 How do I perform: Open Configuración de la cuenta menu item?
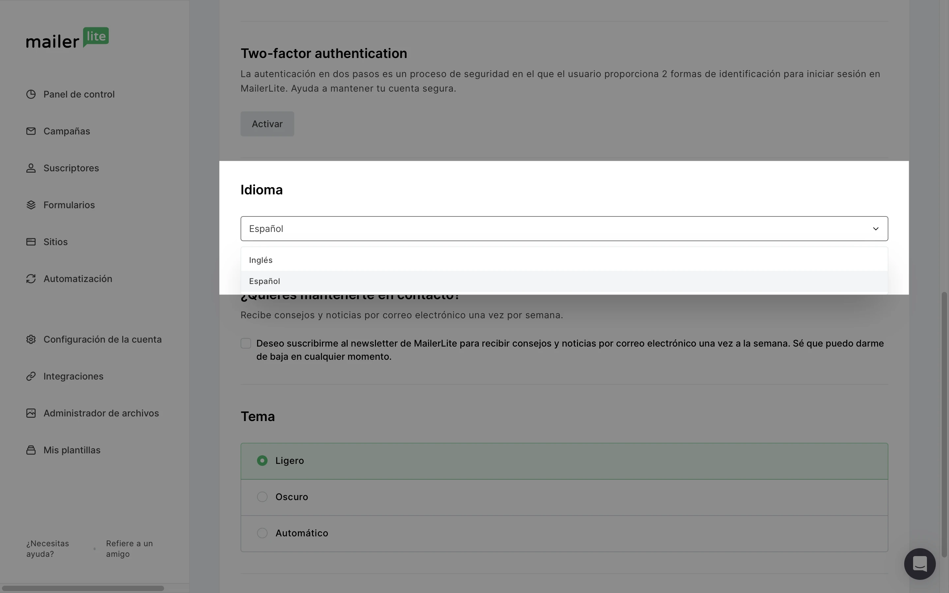point(102,340)
